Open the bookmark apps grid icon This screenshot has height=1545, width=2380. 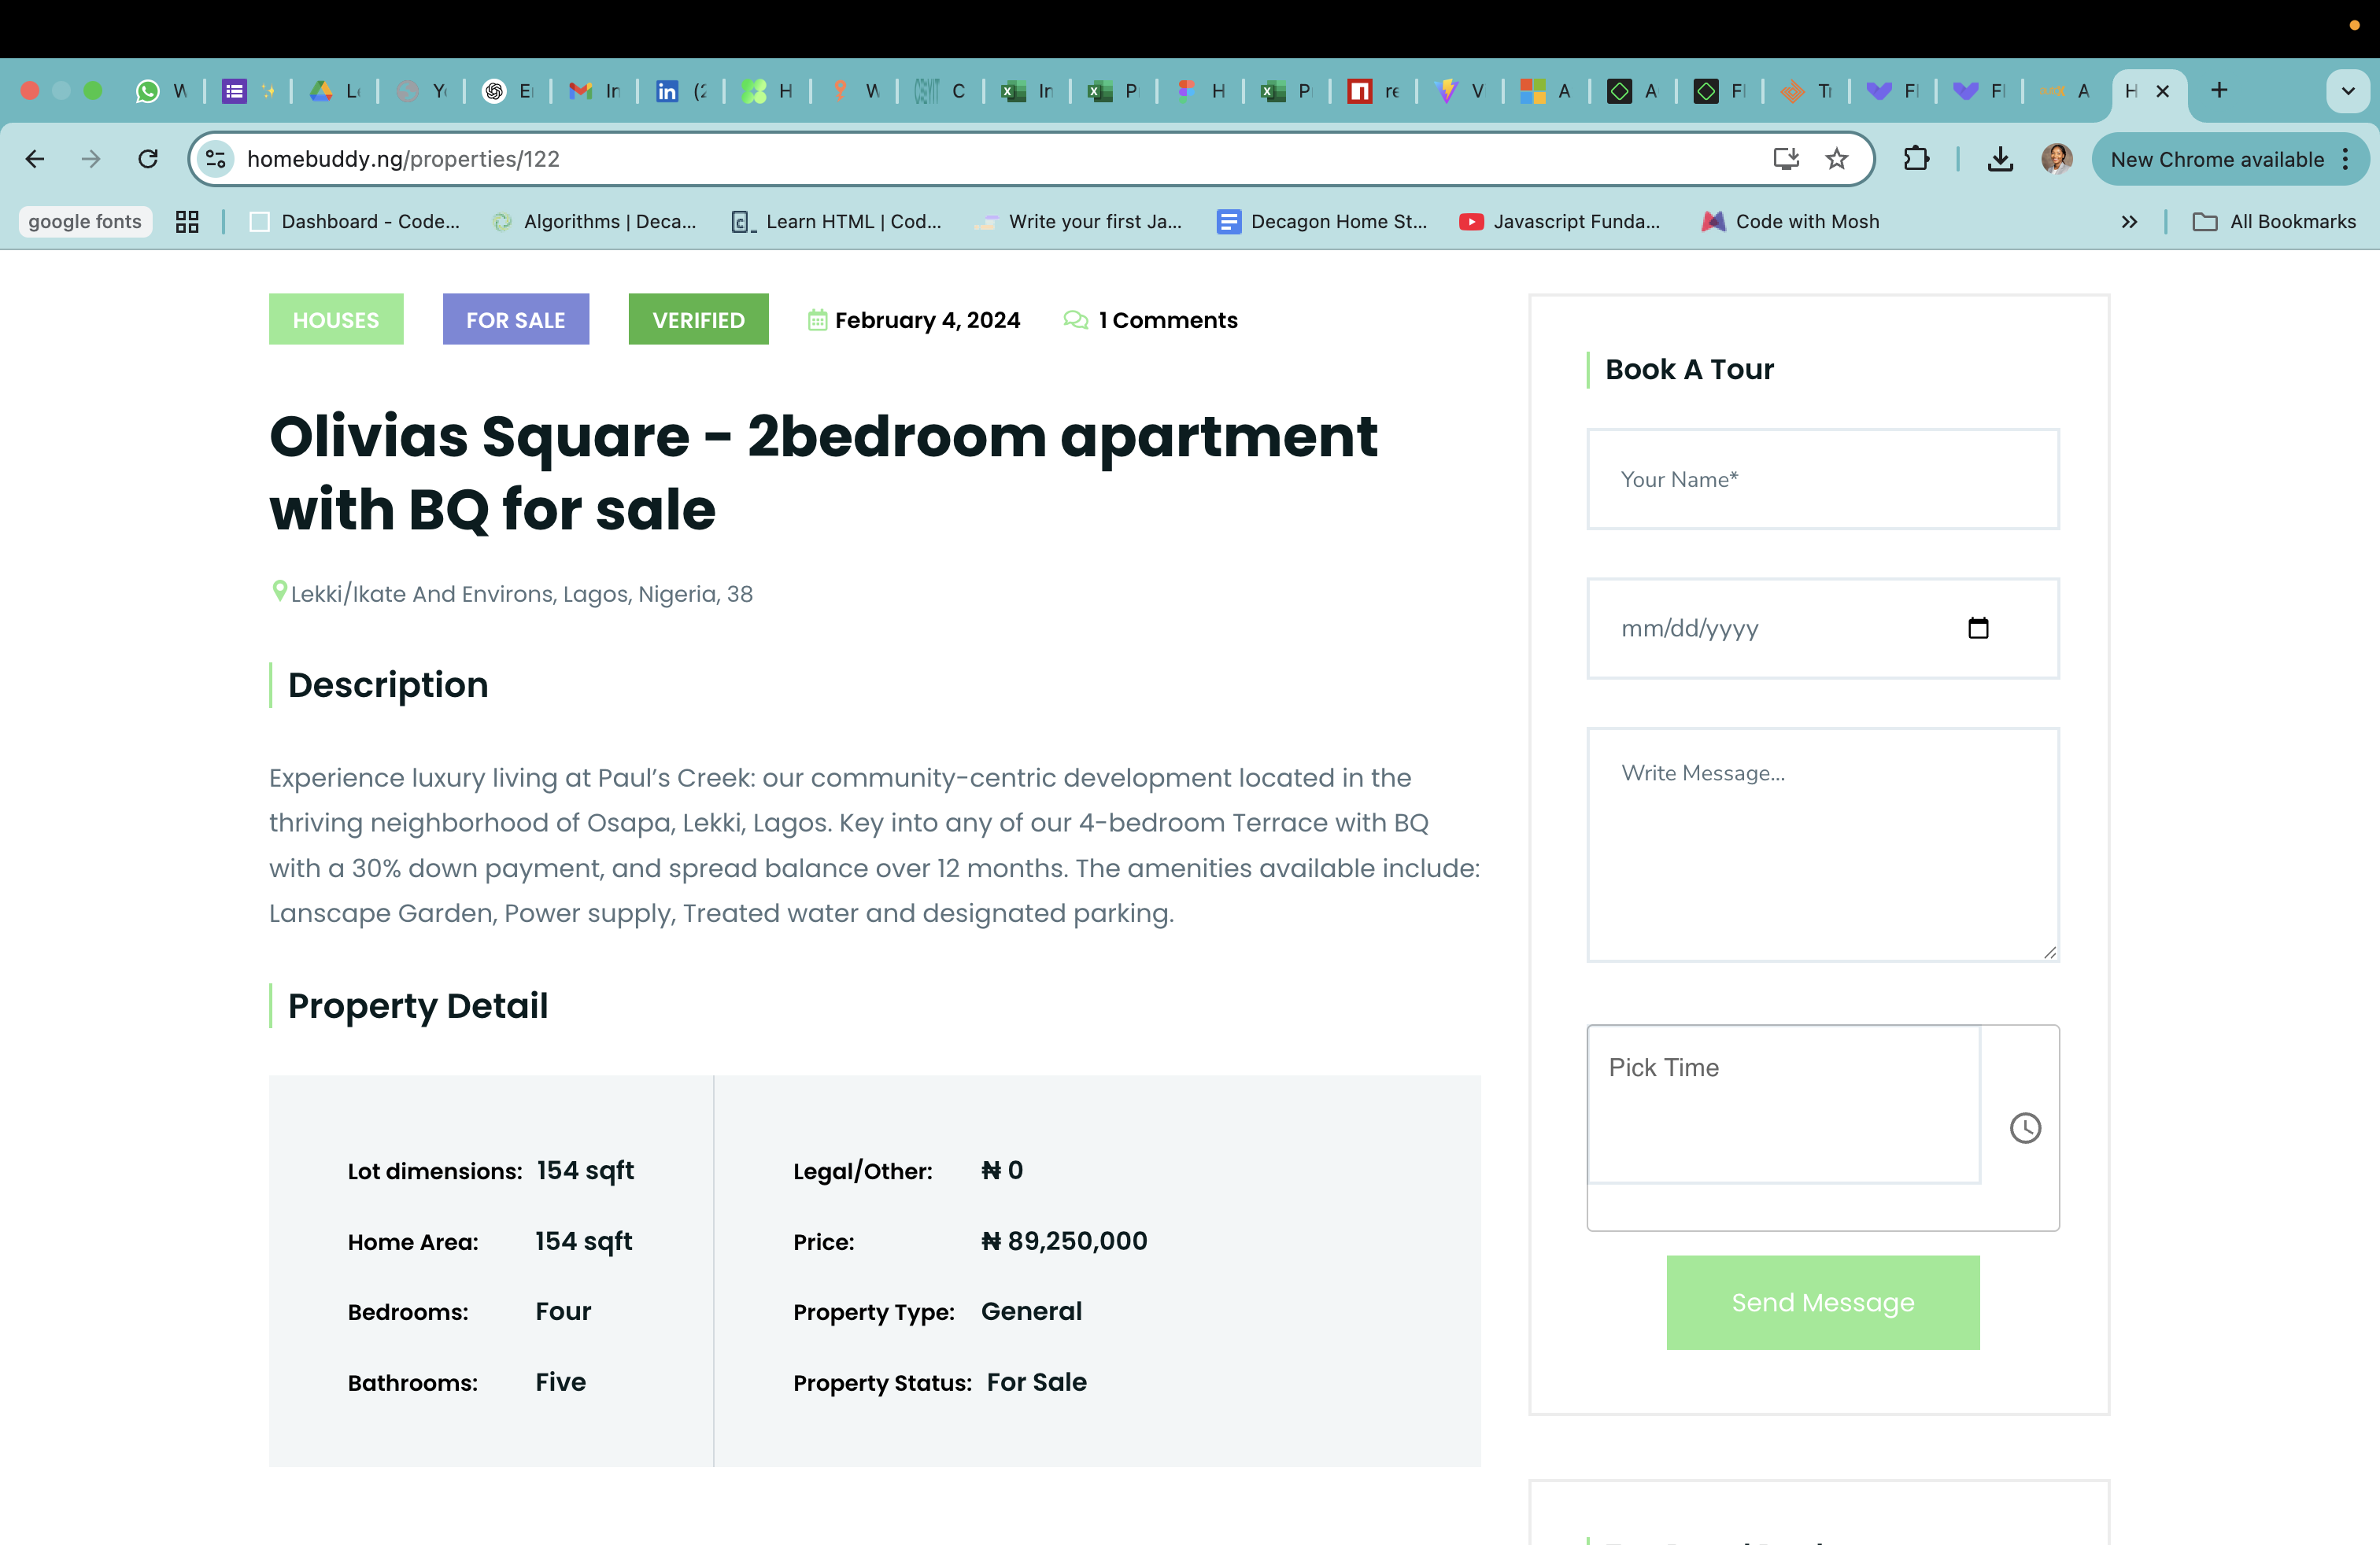point(187,222)
